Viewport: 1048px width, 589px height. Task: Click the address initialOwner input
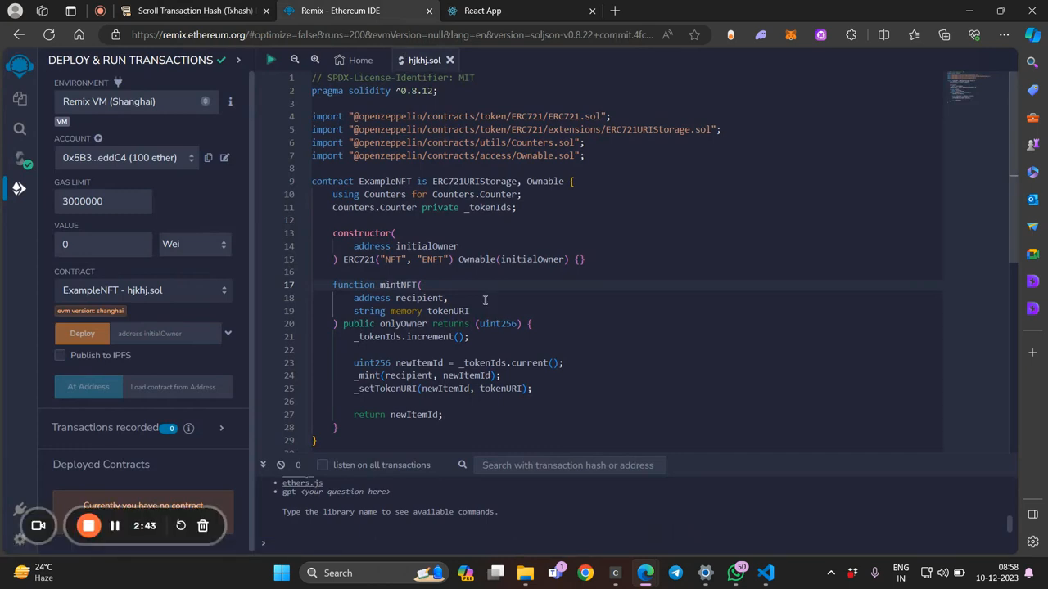click(x=166, y=333)
